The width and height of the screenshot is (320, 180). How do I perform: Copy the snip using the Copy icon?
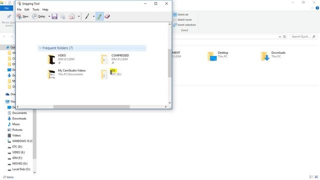tap(63, 16)
